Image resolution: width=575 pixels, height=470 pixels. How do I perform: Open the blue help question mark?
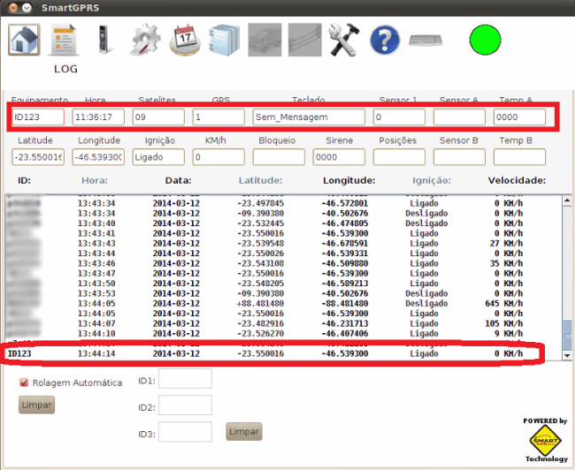coord(385,41)
